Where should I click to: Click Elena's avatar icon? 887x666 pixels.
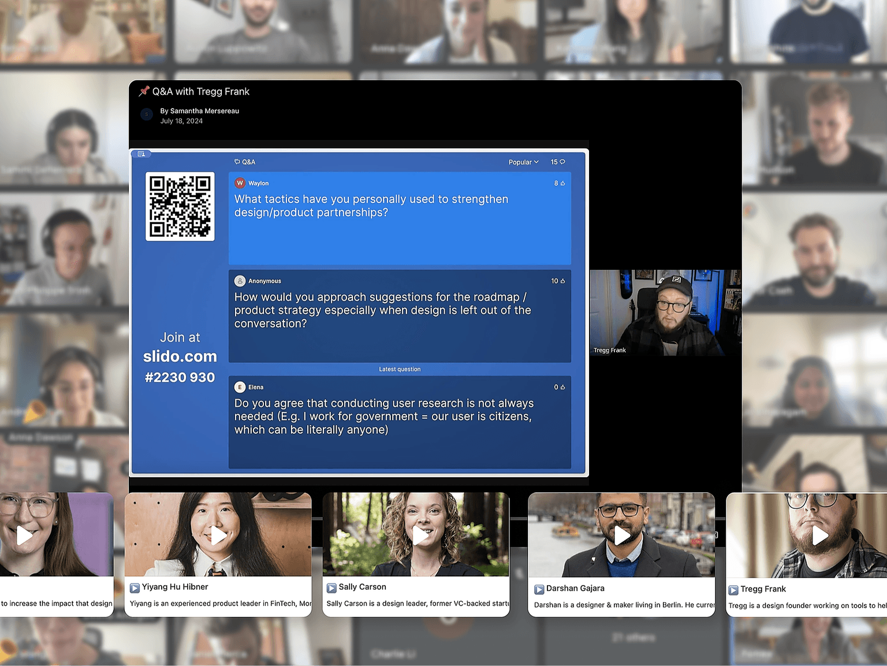pyautogui.click(x=240, y=387)
